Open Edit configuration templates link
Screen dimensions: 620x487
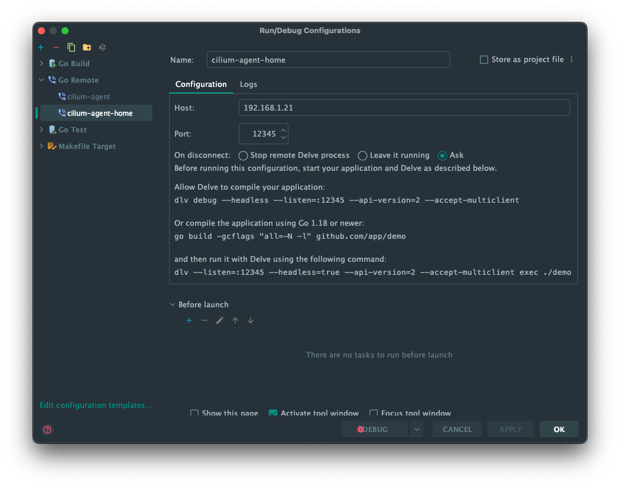[96, 405]
